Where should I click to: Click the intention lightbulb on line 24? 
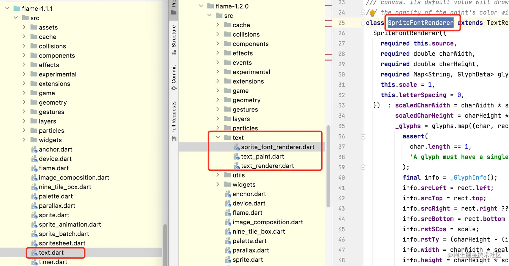point(373,13)
